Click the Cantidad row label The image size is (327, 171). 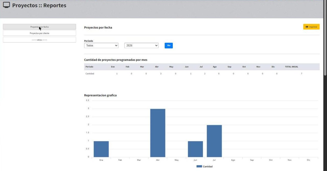(x=90, y=74)
